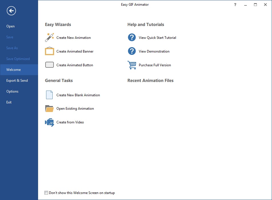Click the Create New Blank Animation link

click(78, 95)
